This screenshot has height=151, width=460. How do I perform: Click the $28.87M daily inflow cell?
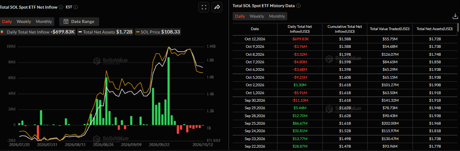[x=300, y=146]
